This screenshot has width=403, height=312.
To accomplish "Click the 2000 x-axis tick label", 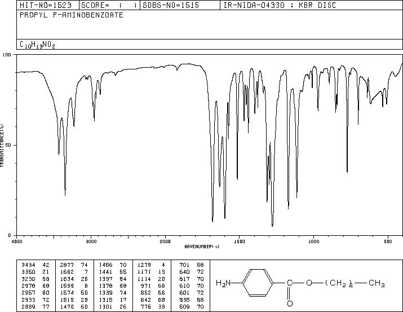I will 165,241.
